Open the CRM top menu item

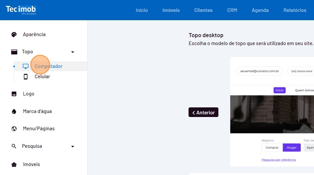coord(232,10)
